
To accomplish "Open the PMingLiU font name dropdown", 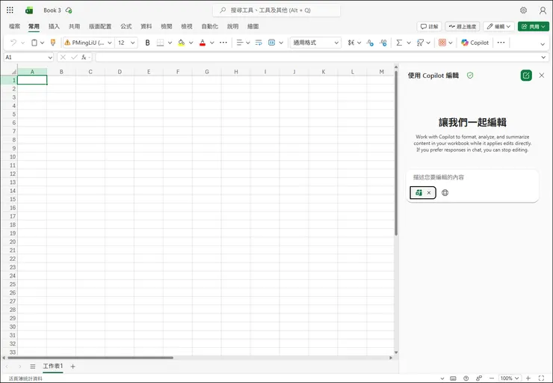I will pyautogui.click(x=110, y=43).
